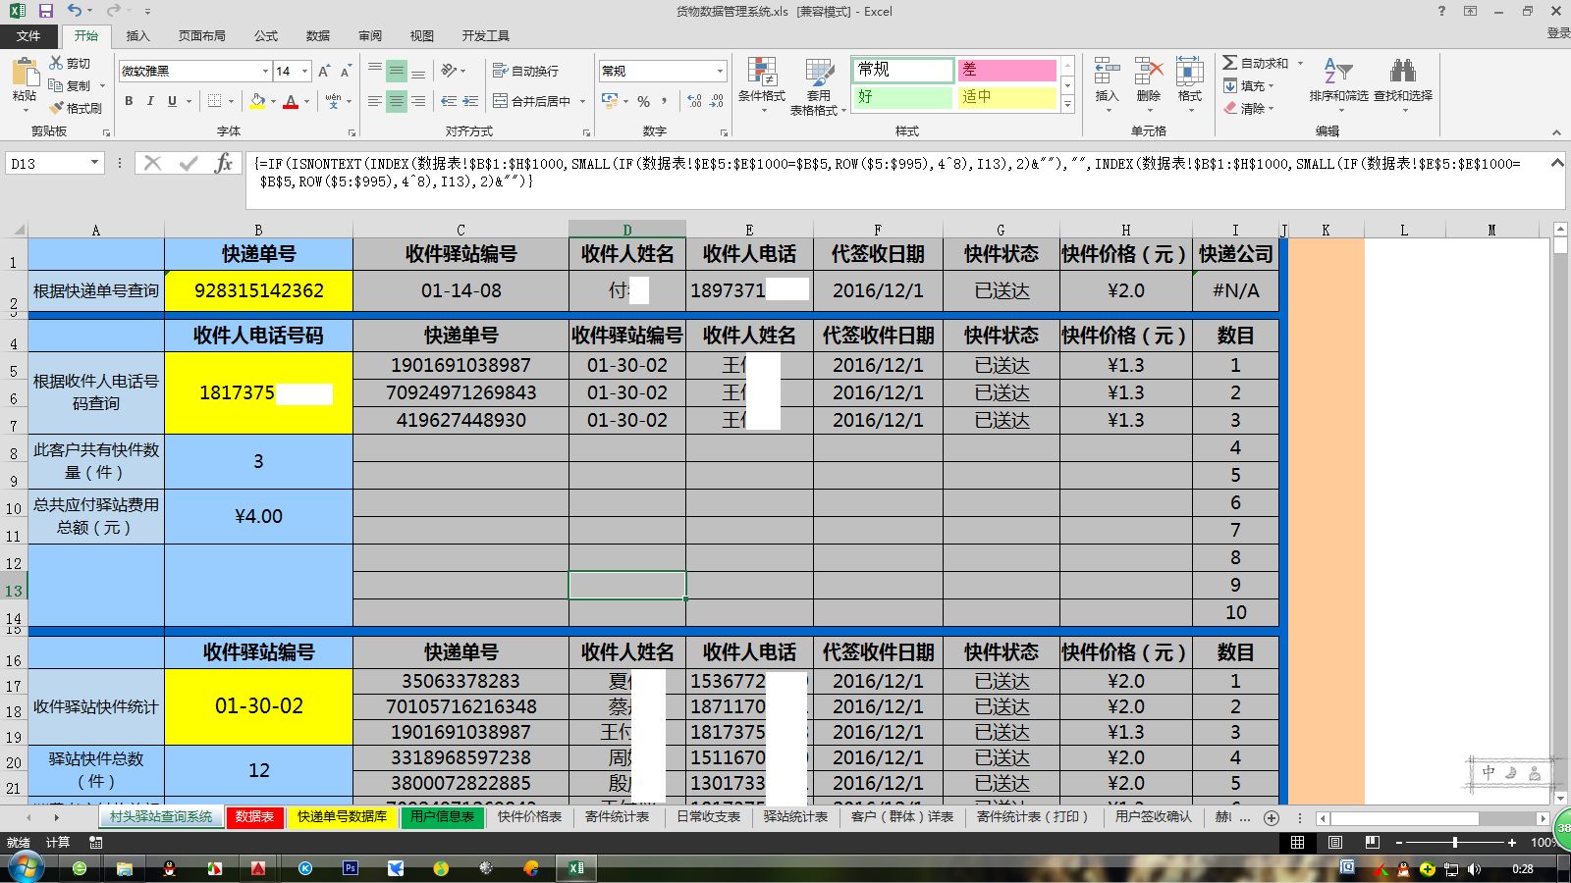Click the insert function fx icon
The image size is (1571, 883).
pos(224,163)
